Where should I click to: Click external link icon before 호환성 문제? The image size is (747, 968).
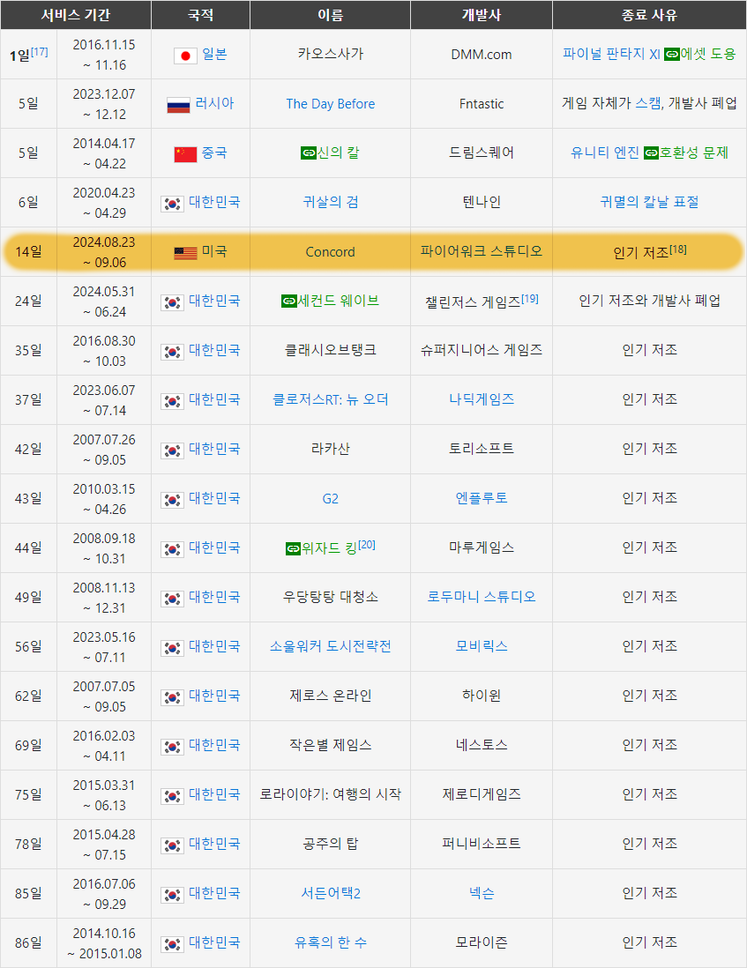pos(651,153)
